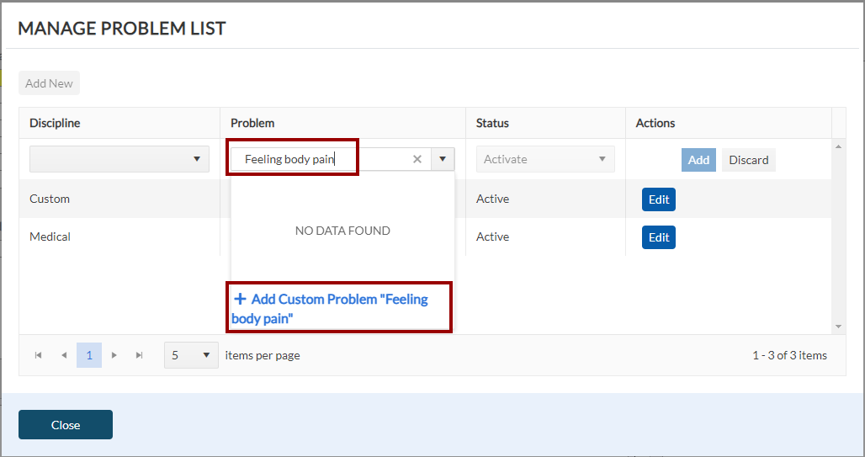This screenshot has height=457, width=865.
Task: Open the Discipline dropdown
Action: (119, 159)
